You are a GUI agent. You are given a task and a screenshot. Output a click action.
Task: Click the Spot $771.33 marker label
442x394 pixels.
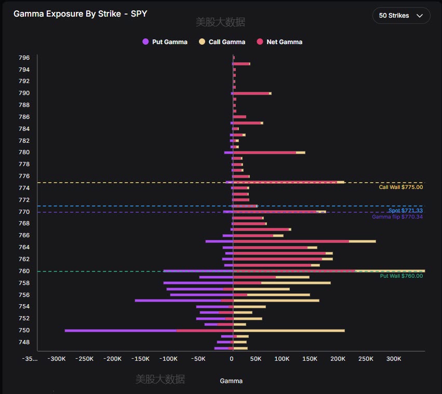[405, 211]
